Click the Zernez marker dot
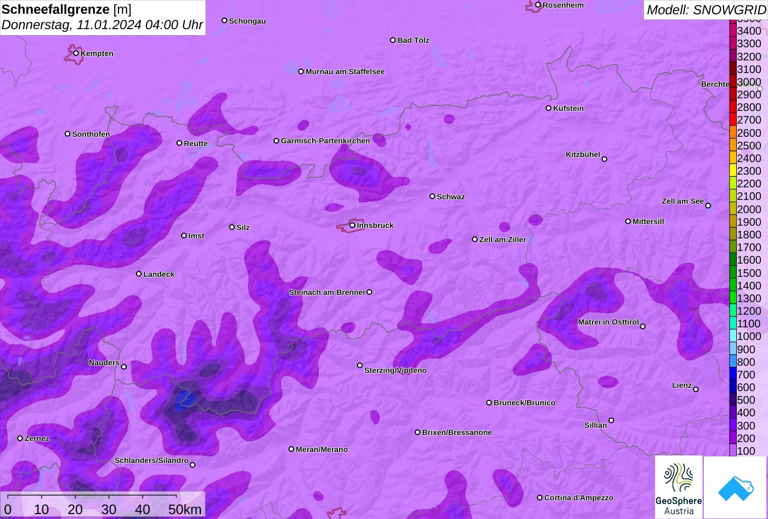The image size is (768, 519). pos(20,438)
